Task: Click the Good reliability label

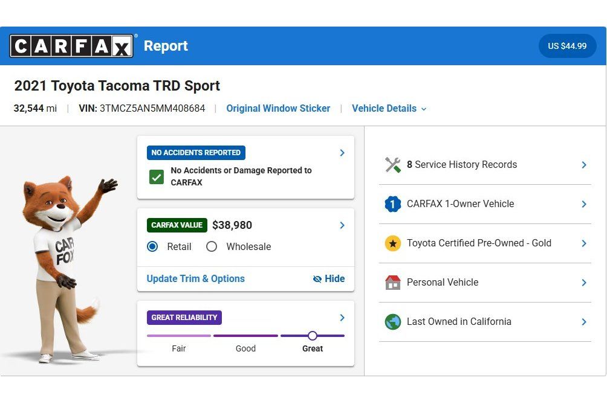Action: [x=245, y=348]
